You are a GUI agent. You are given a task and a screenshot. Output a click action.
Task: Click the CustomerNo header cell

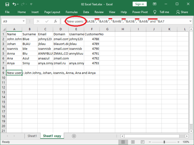(x=92, y=34)
